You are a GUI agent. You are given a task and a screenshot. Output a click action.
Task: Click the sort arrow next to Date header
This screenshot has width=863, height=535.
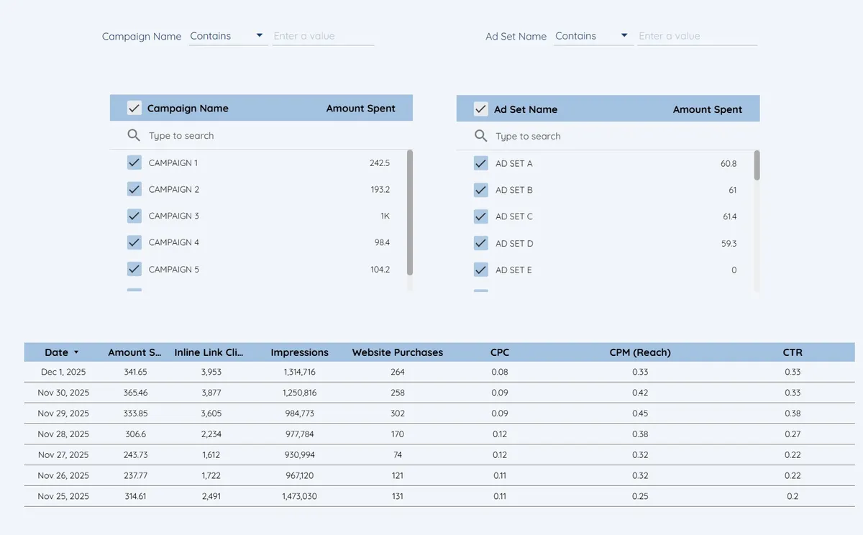pyautogui.click(x=76, y=352)
